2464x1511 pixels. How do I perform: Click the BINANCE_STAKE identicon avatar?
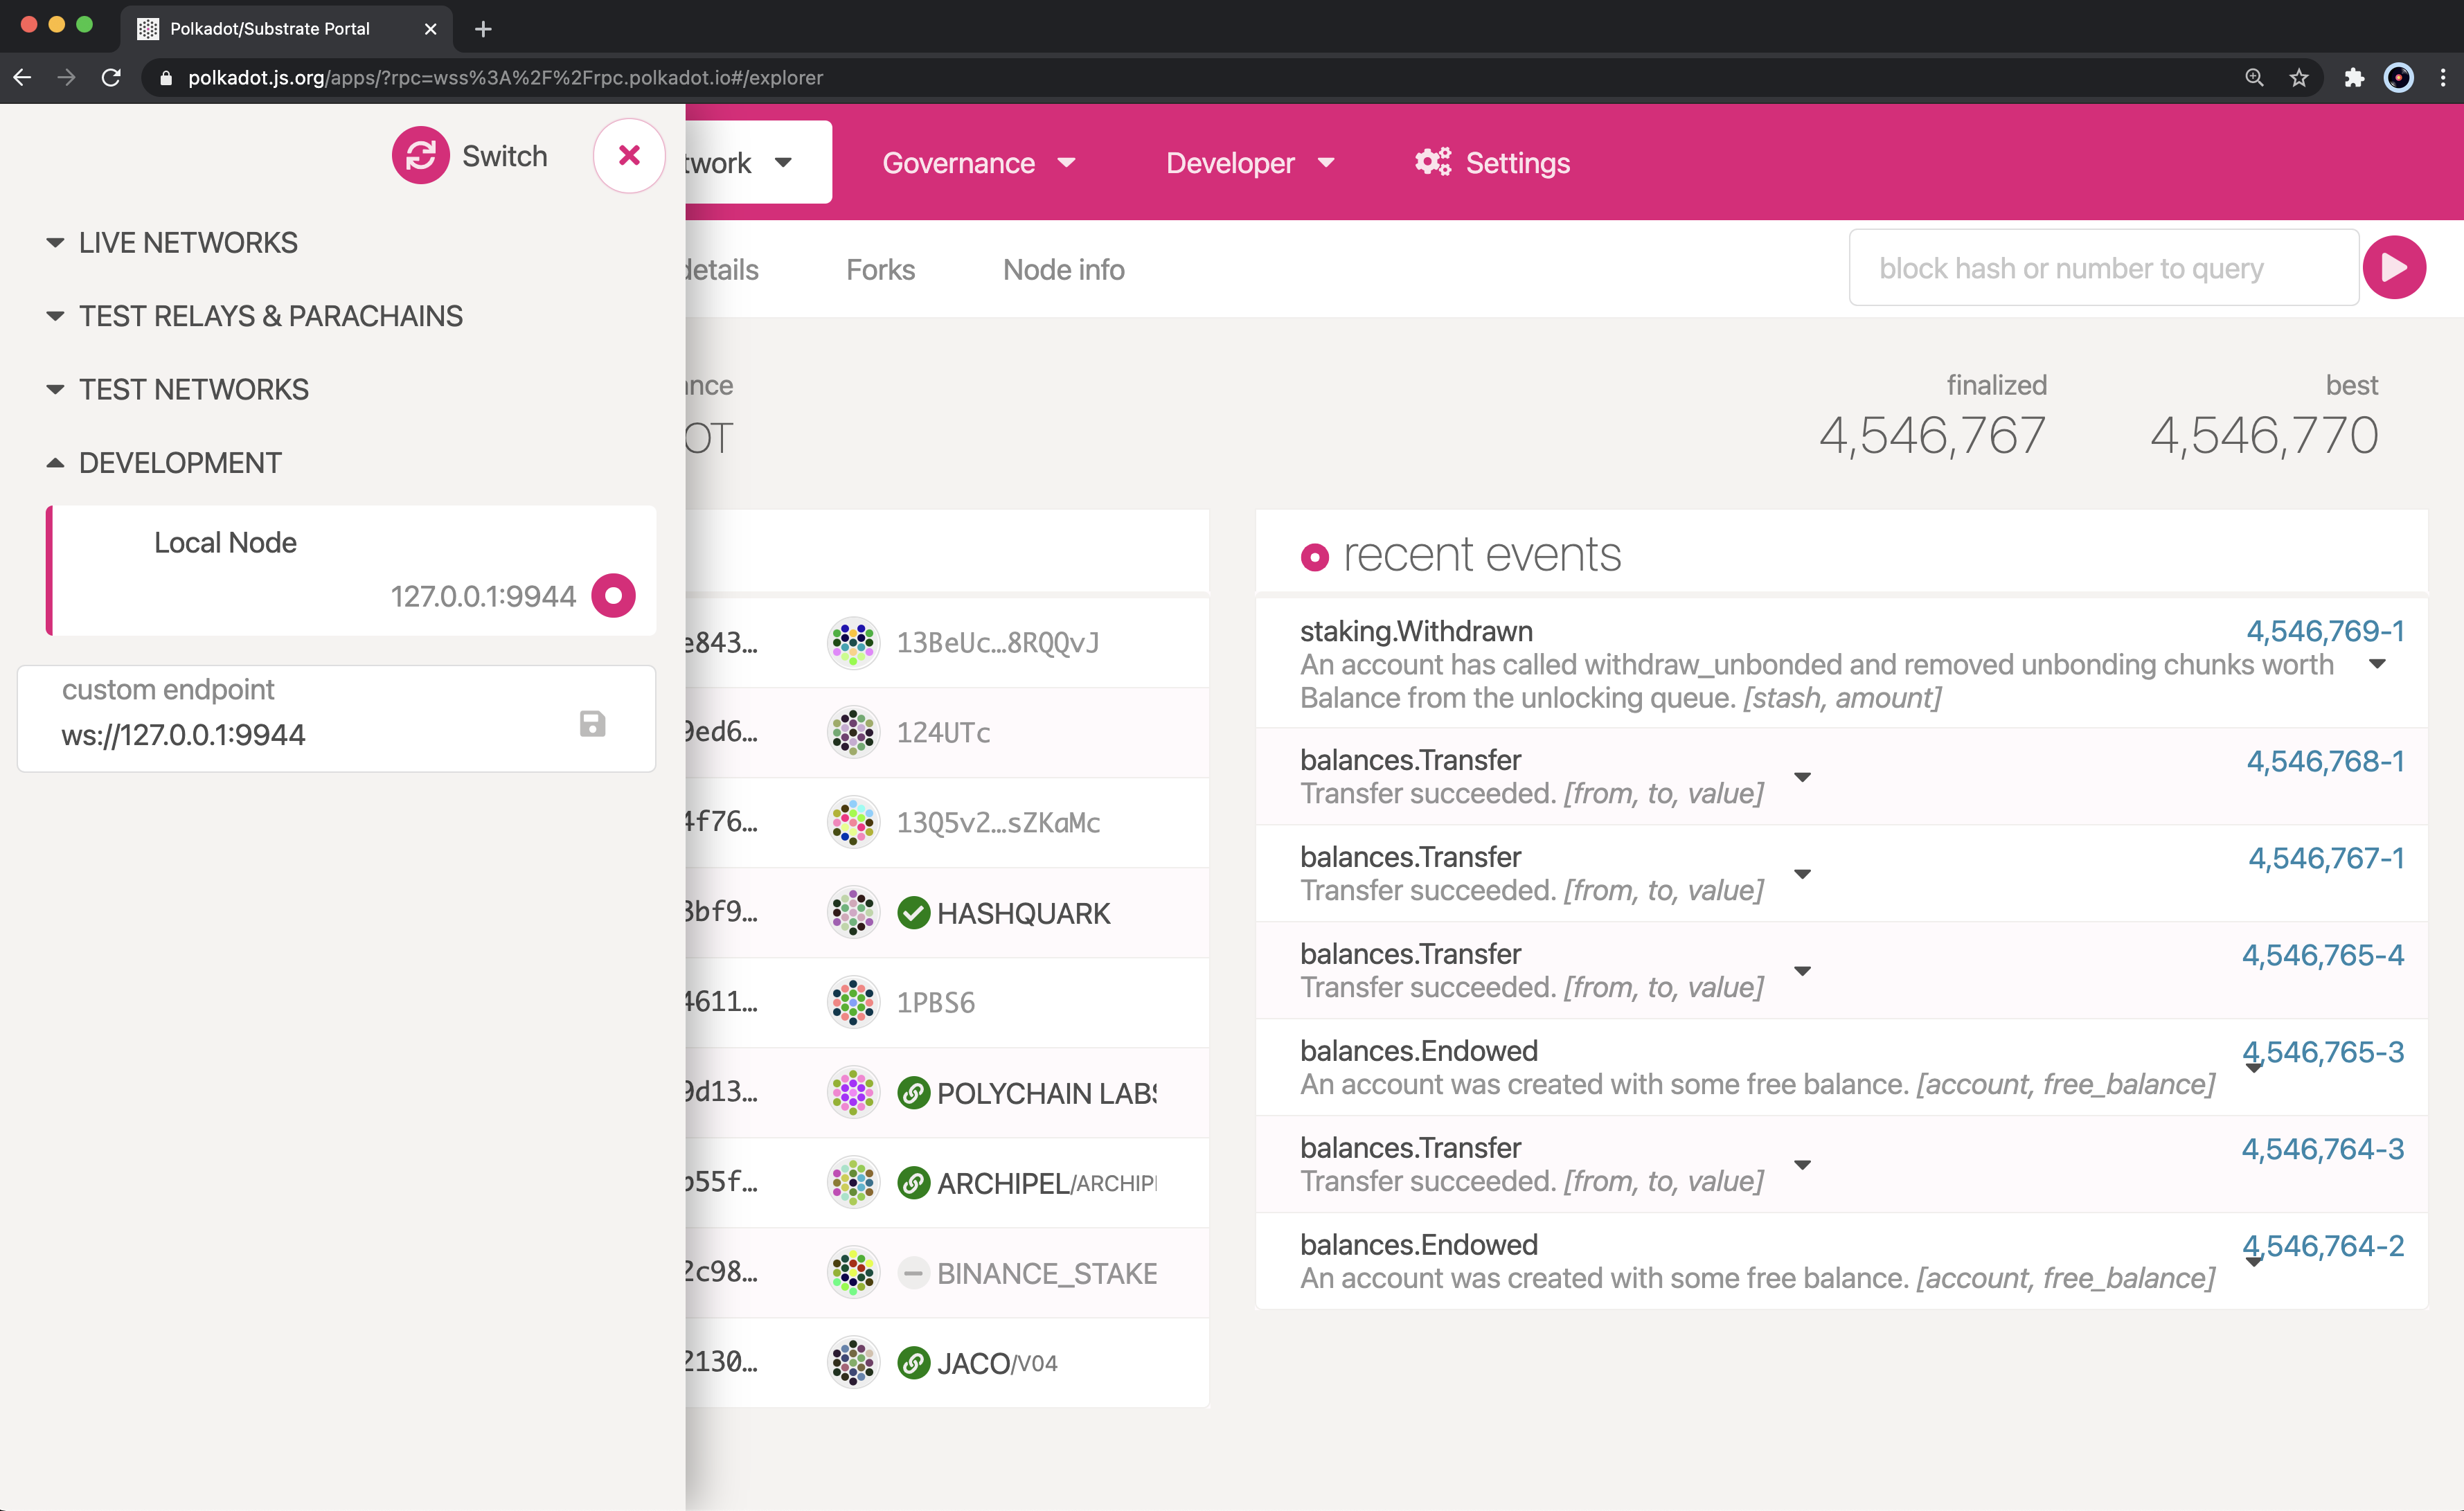(x=853, y=1273)
